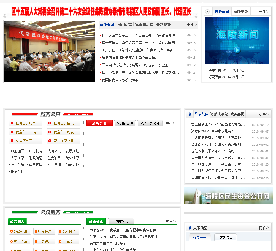The height and width of the screenshot is (251, 276).
Task: Click 更多>> beside 专题视频
Action: 192,25
